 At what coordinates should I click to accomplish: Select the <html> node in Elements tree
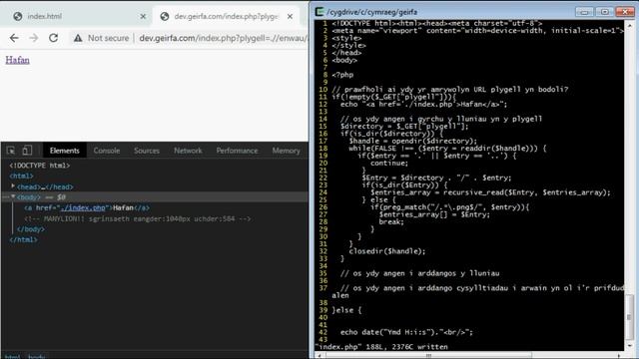22,176
